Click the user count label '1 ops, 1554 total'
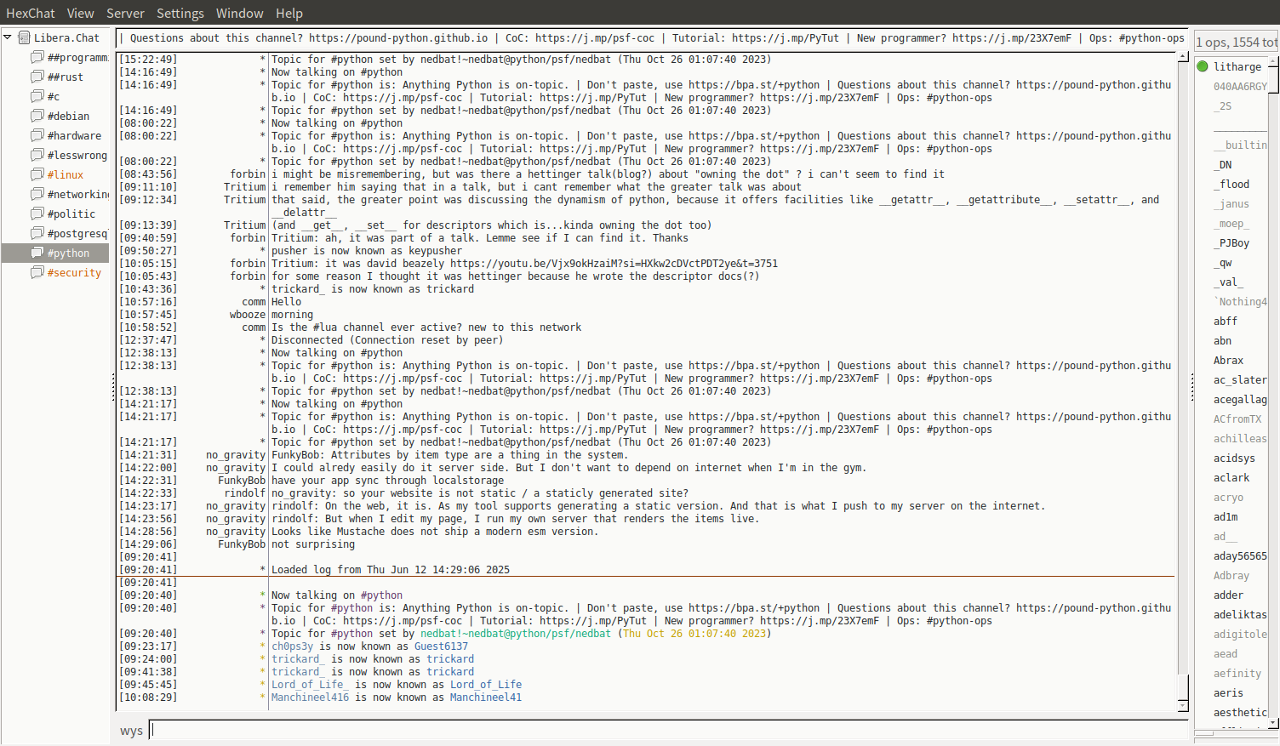 click(x=1237, y=42)
